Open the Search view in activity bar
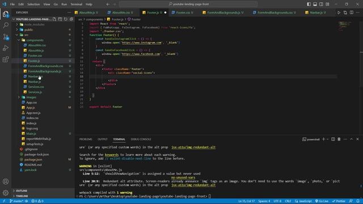 point(6,25)
